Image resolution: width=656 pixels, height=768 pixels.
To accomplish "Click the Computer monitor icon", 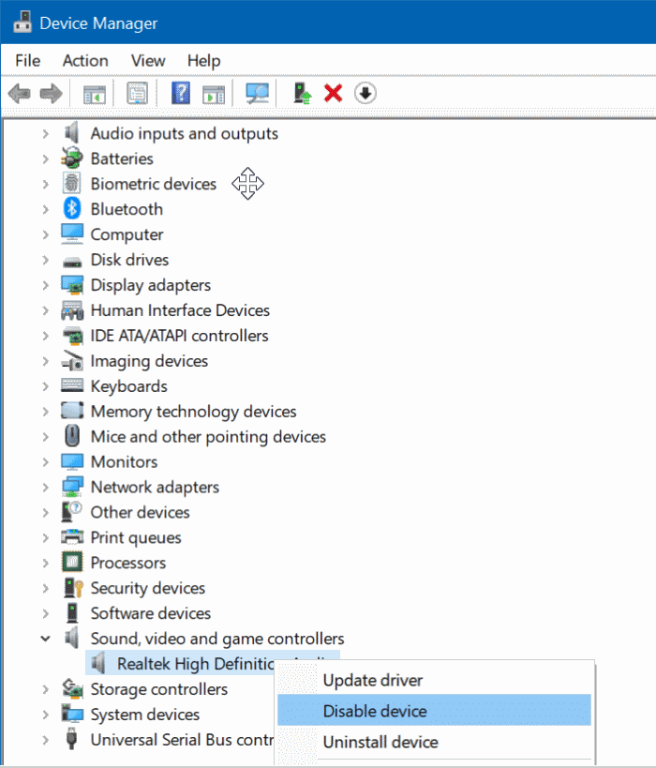I will (72, 234).
